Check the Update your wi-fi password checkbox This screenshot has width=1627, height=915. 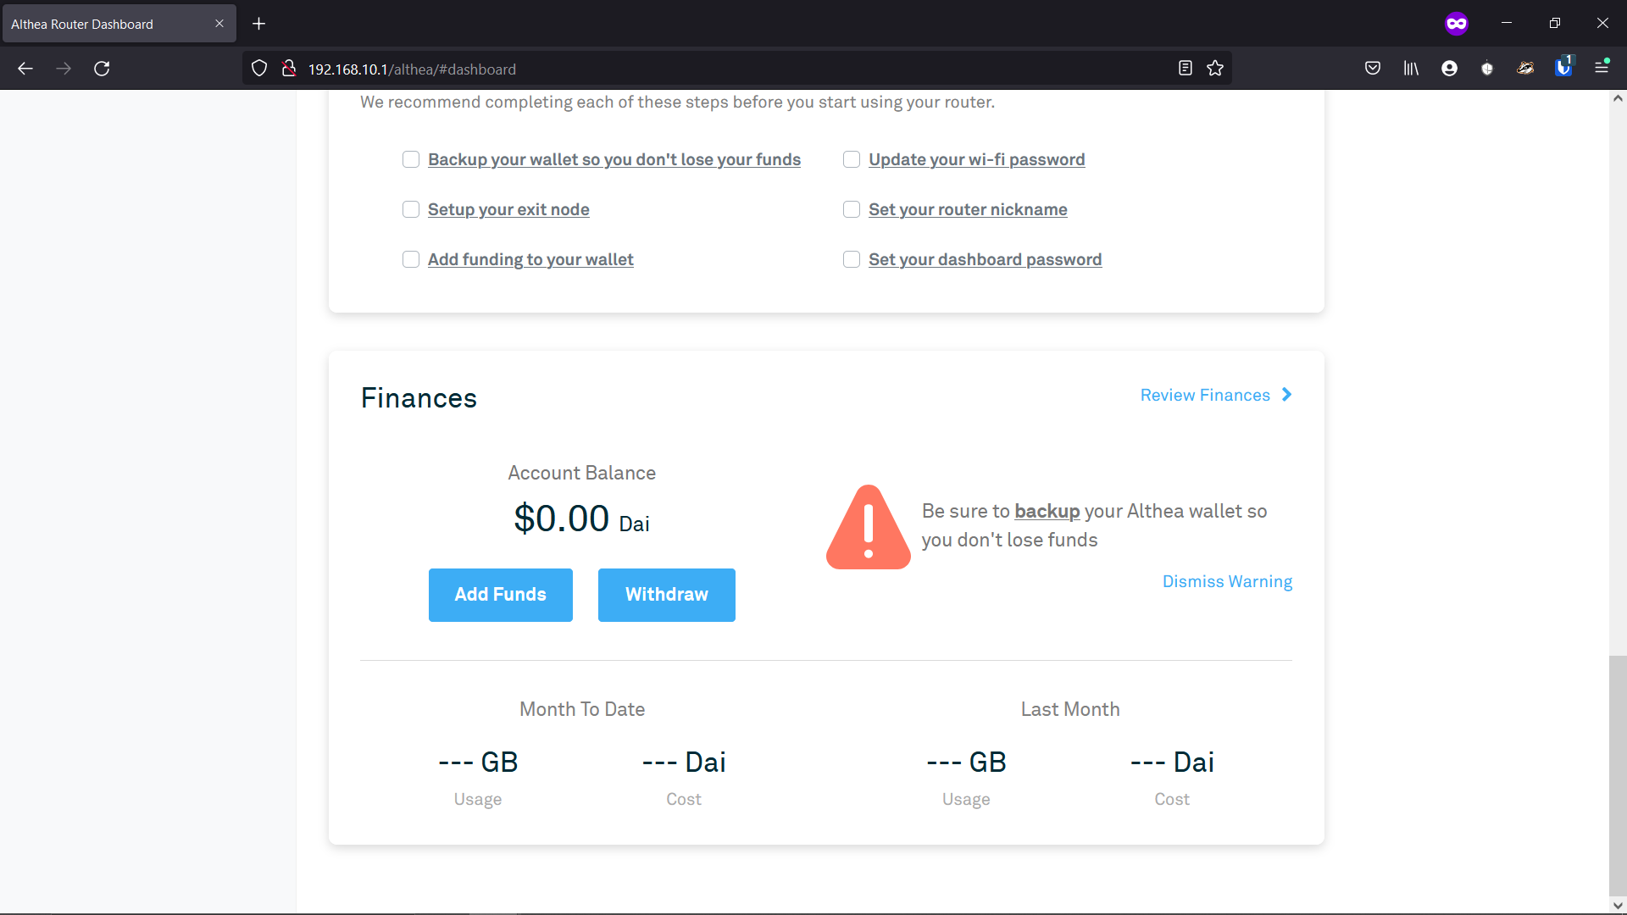click(852, 159)
